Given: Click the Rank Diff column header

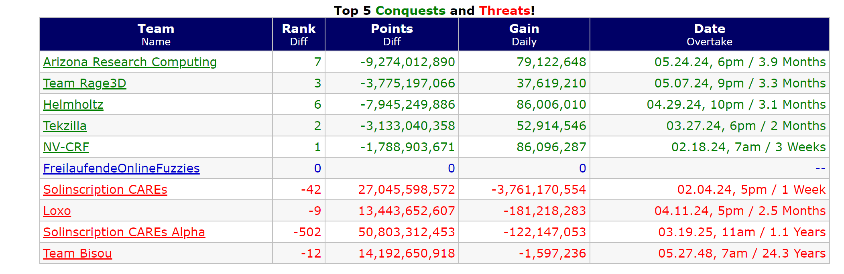Looking at the screenshot, I should (x=299, y=35).
